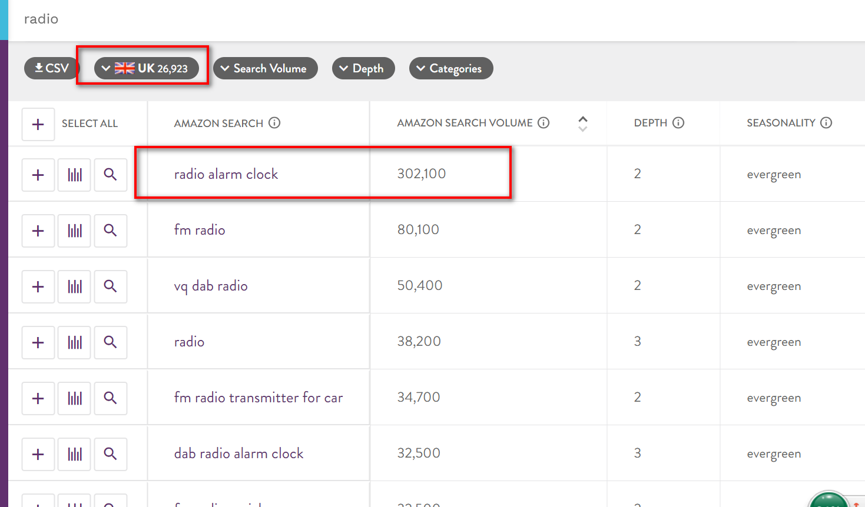The width and height of the screenshot is (865, 507).
Task: Add fm radio keyword with plus
Action: coord(38,231)
